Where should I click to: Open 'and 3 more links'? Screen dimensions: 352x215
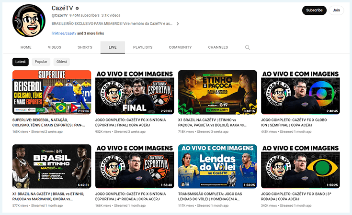pyautogui.click(x=91, y=33)
